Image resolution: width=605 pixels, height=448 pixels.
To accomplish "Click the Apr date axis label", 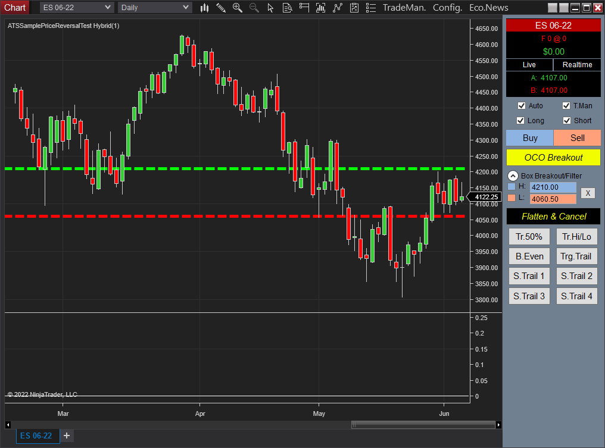I will point(200,413).
